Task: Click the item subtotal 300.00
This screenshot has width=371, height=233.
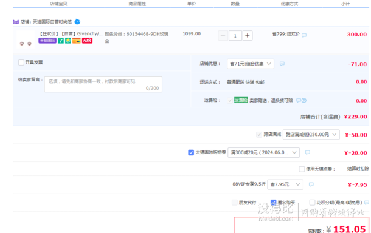Action: point(357,35)
